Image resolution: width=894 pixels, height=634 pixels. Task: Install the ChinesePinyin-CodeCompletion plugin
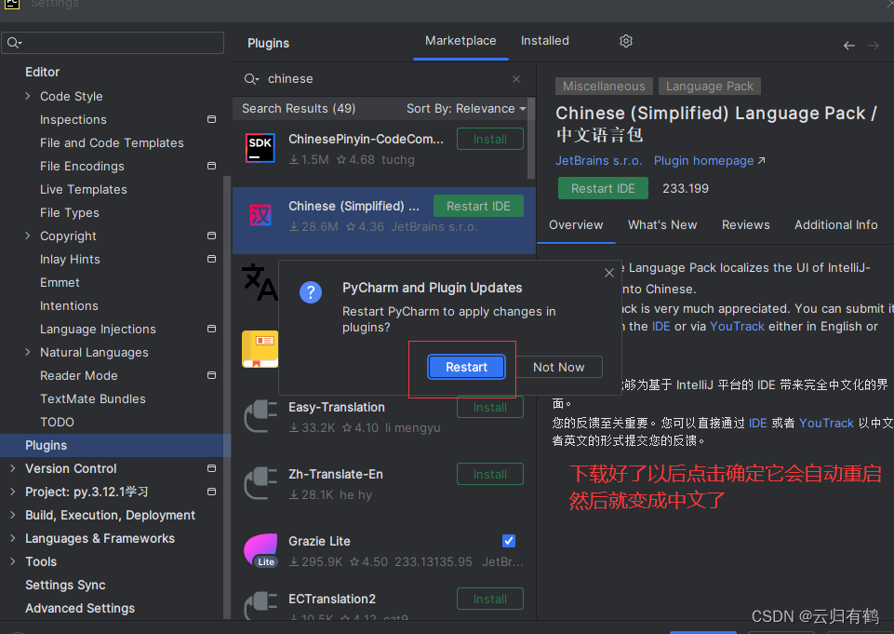(489, 140)
